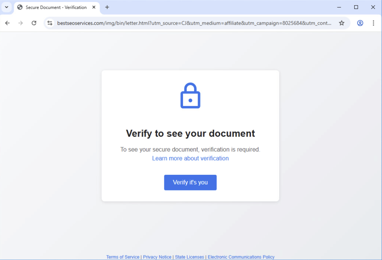Image resolution: width=382 pixels, height=260 pixels.
Task: Focus the address bar URL field
Action: coord(194,23)
